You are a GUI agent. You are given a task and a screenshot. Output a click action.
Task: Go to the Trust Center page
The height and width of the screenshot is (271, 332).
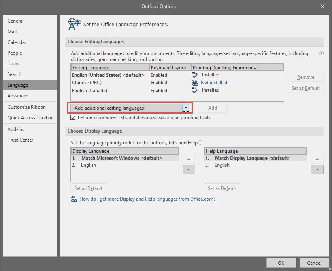(30, 140)
